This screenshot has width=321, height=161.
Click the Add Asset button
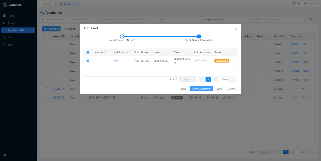(x=51, y=29)
